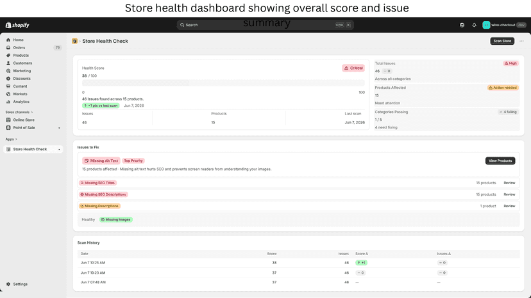This screenshot has width=531, height=298.
Task: Click the Scan Store button
Action: [x=502, y=41]
